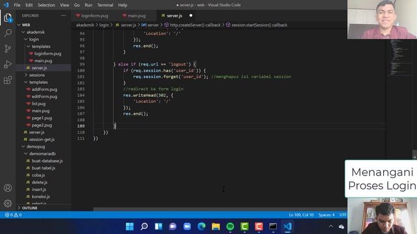Screen dimensions: 417x234
Task: Open the Search view in activity bar
Action: (8, 33)
